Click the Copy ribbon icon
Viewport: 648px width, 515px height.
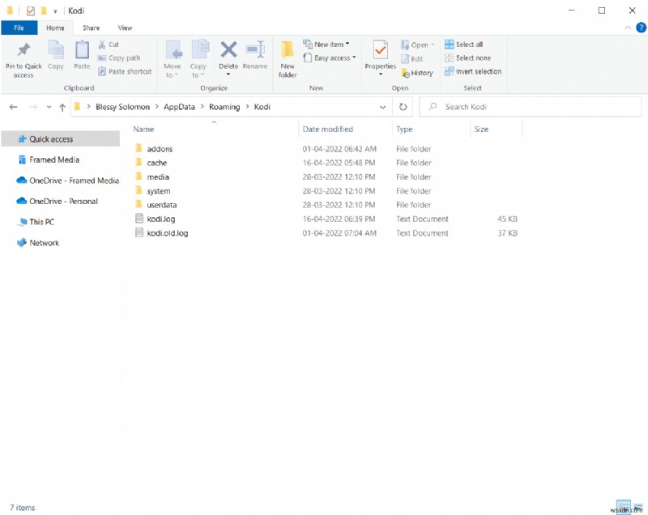56,55
